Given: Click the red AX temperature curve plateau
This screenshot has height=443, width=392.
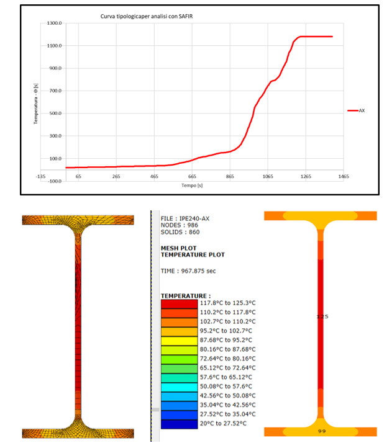Looking at the screenshot, I should coord(317,37).
